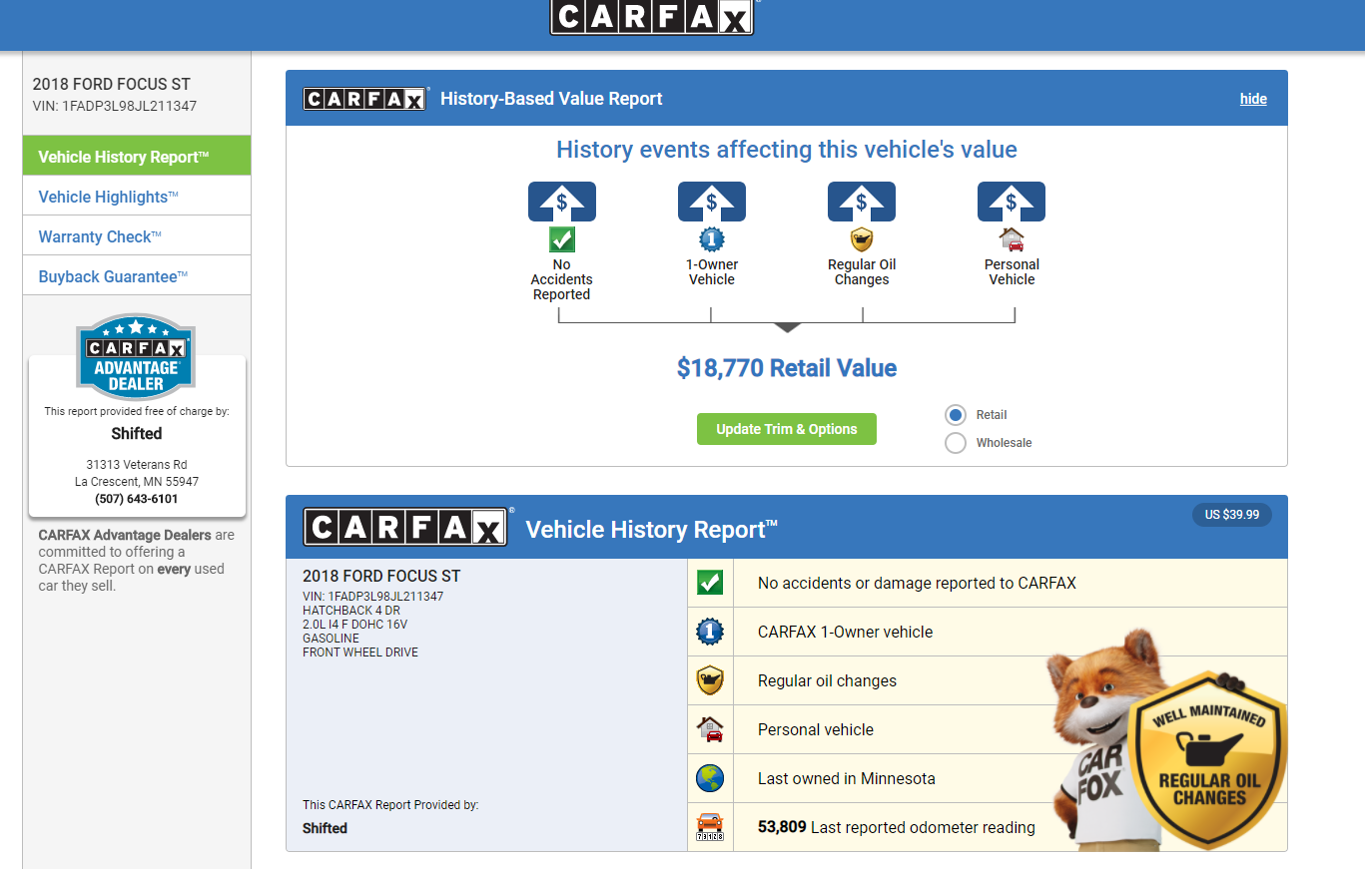
Task: Click the sidebar VIN 1FADP3L98JL211347
Action: pyautogui.click(x=115, y=106)
